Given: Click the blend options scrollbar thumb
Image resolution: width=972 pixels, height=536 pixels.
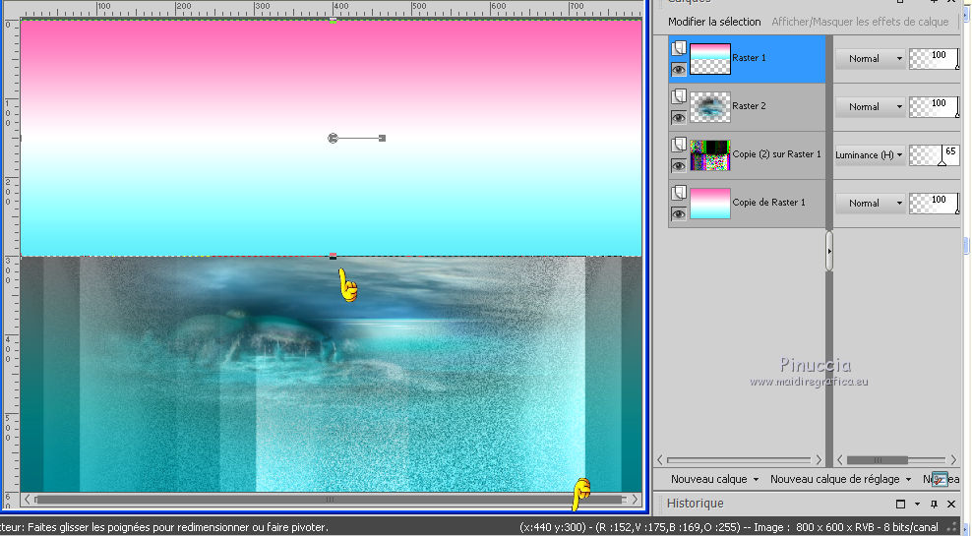Looking at the screenshot, I should (878, 460).
